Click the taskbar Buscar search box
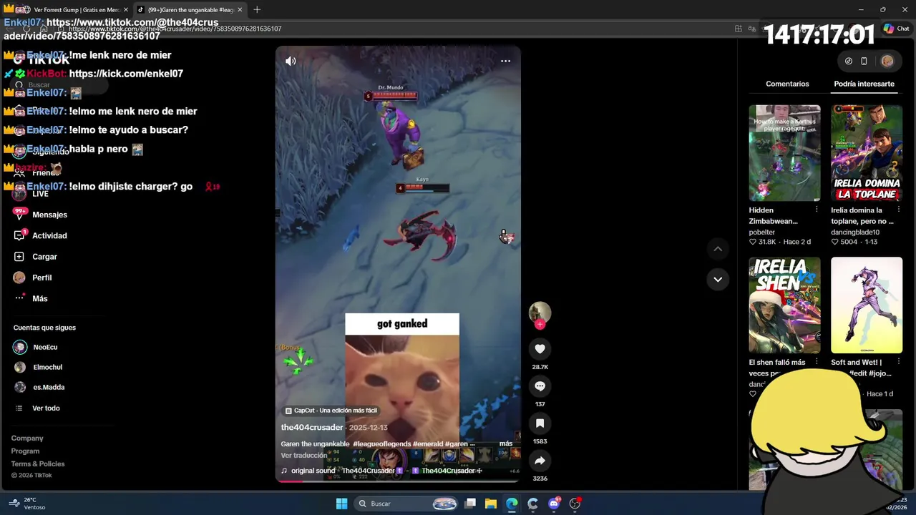Image resolution: width=916 pixels, height=515 pixels. 406,504
